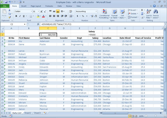Increase font size with Grow Font icon

42,11
